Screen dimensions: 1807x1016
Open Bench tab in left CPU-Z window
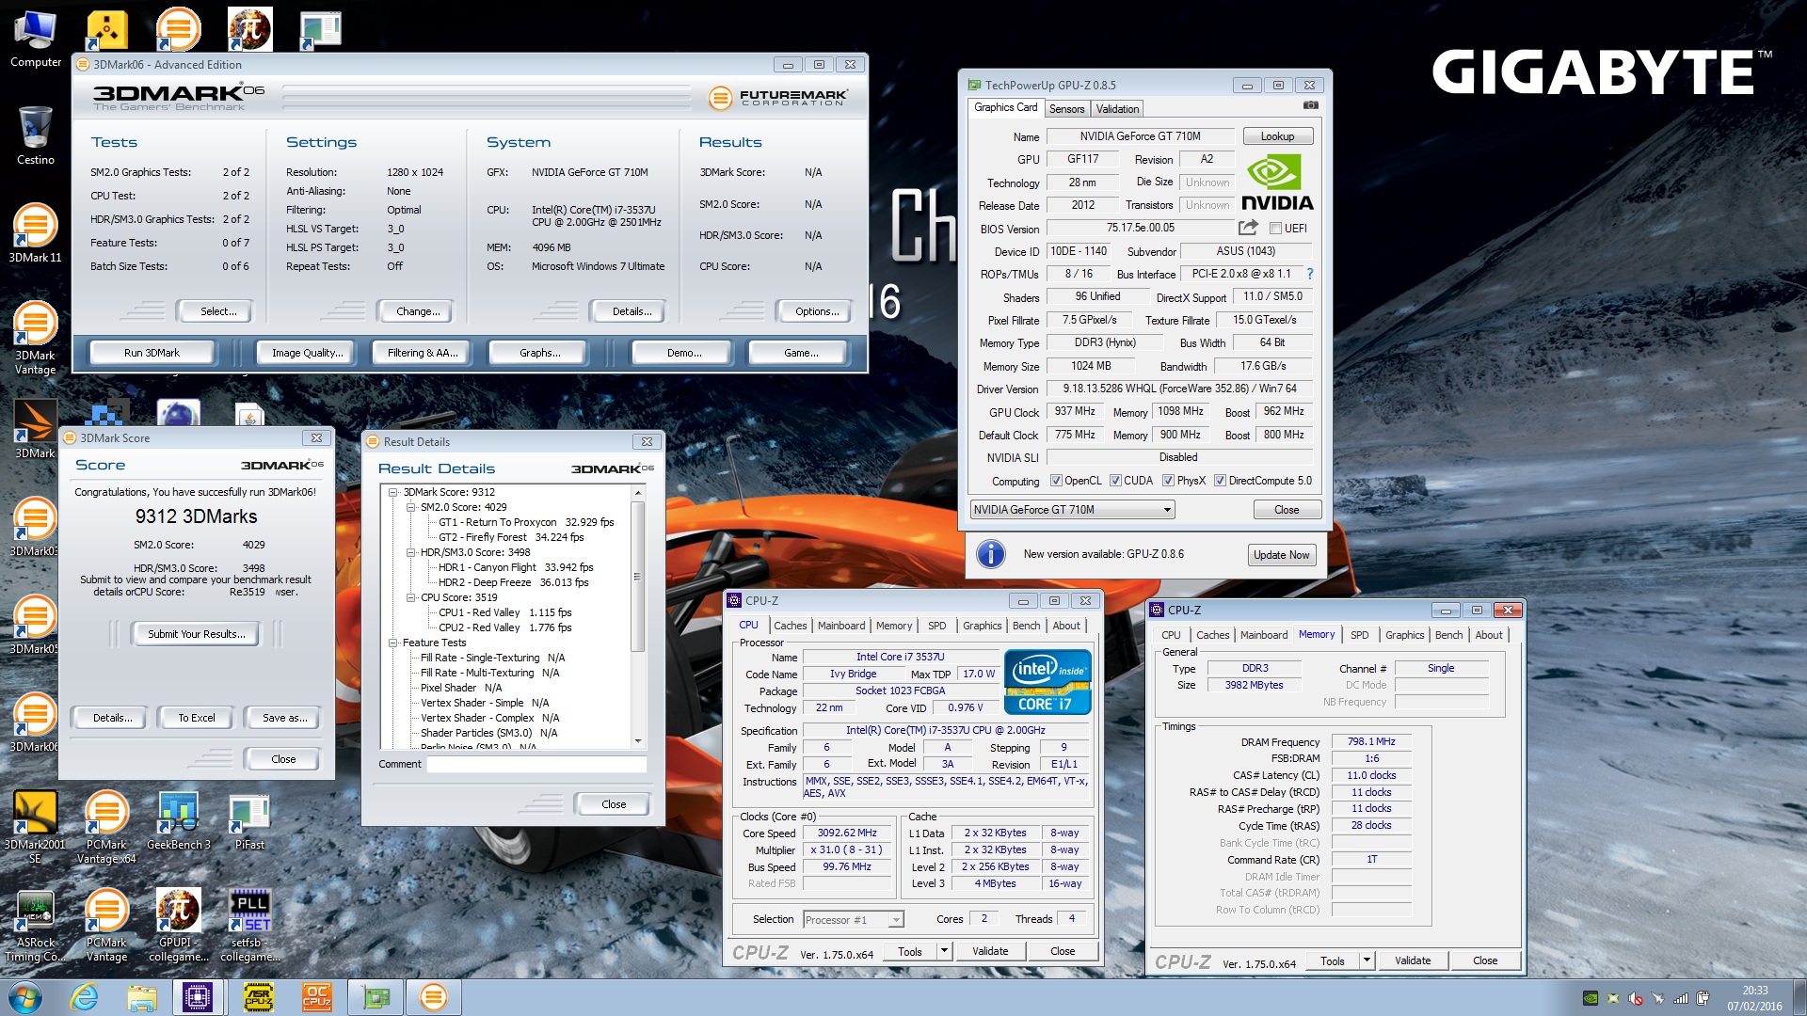click(x=1026, y=626)
